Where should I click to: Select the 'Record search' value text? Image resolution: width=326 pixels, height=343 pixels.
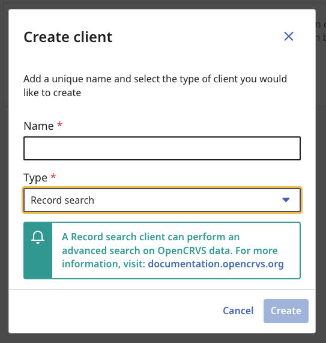click(x=62, y=200)
